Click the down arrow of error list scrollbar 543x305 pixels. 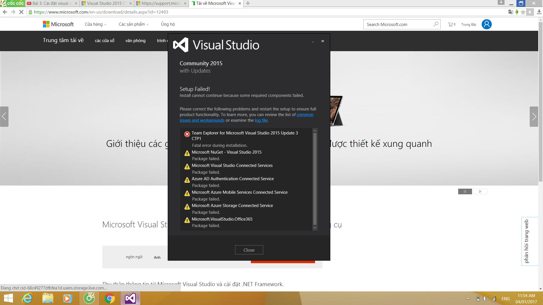[315, 228]
